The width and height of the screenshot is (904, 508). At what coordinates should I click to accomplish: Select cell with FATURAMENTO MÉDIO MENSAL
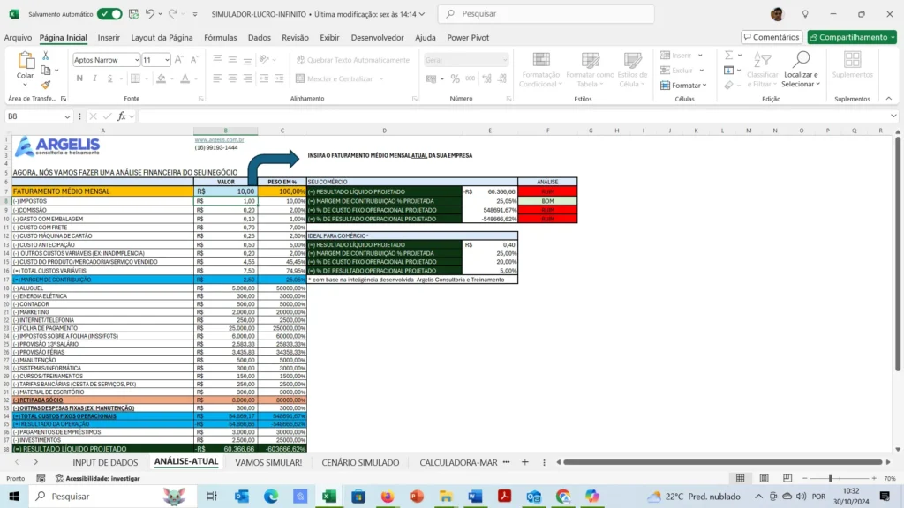tap(102, 191)
